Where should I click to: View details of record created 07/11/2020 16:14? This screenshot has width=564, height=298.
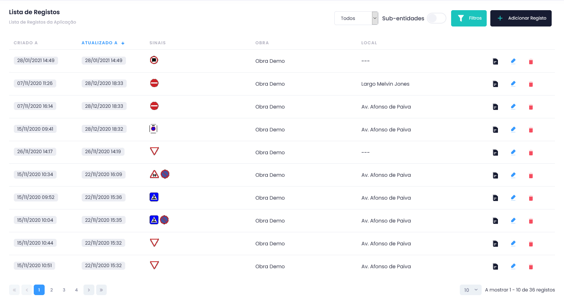pyautogui.click(x=495, y=107)
